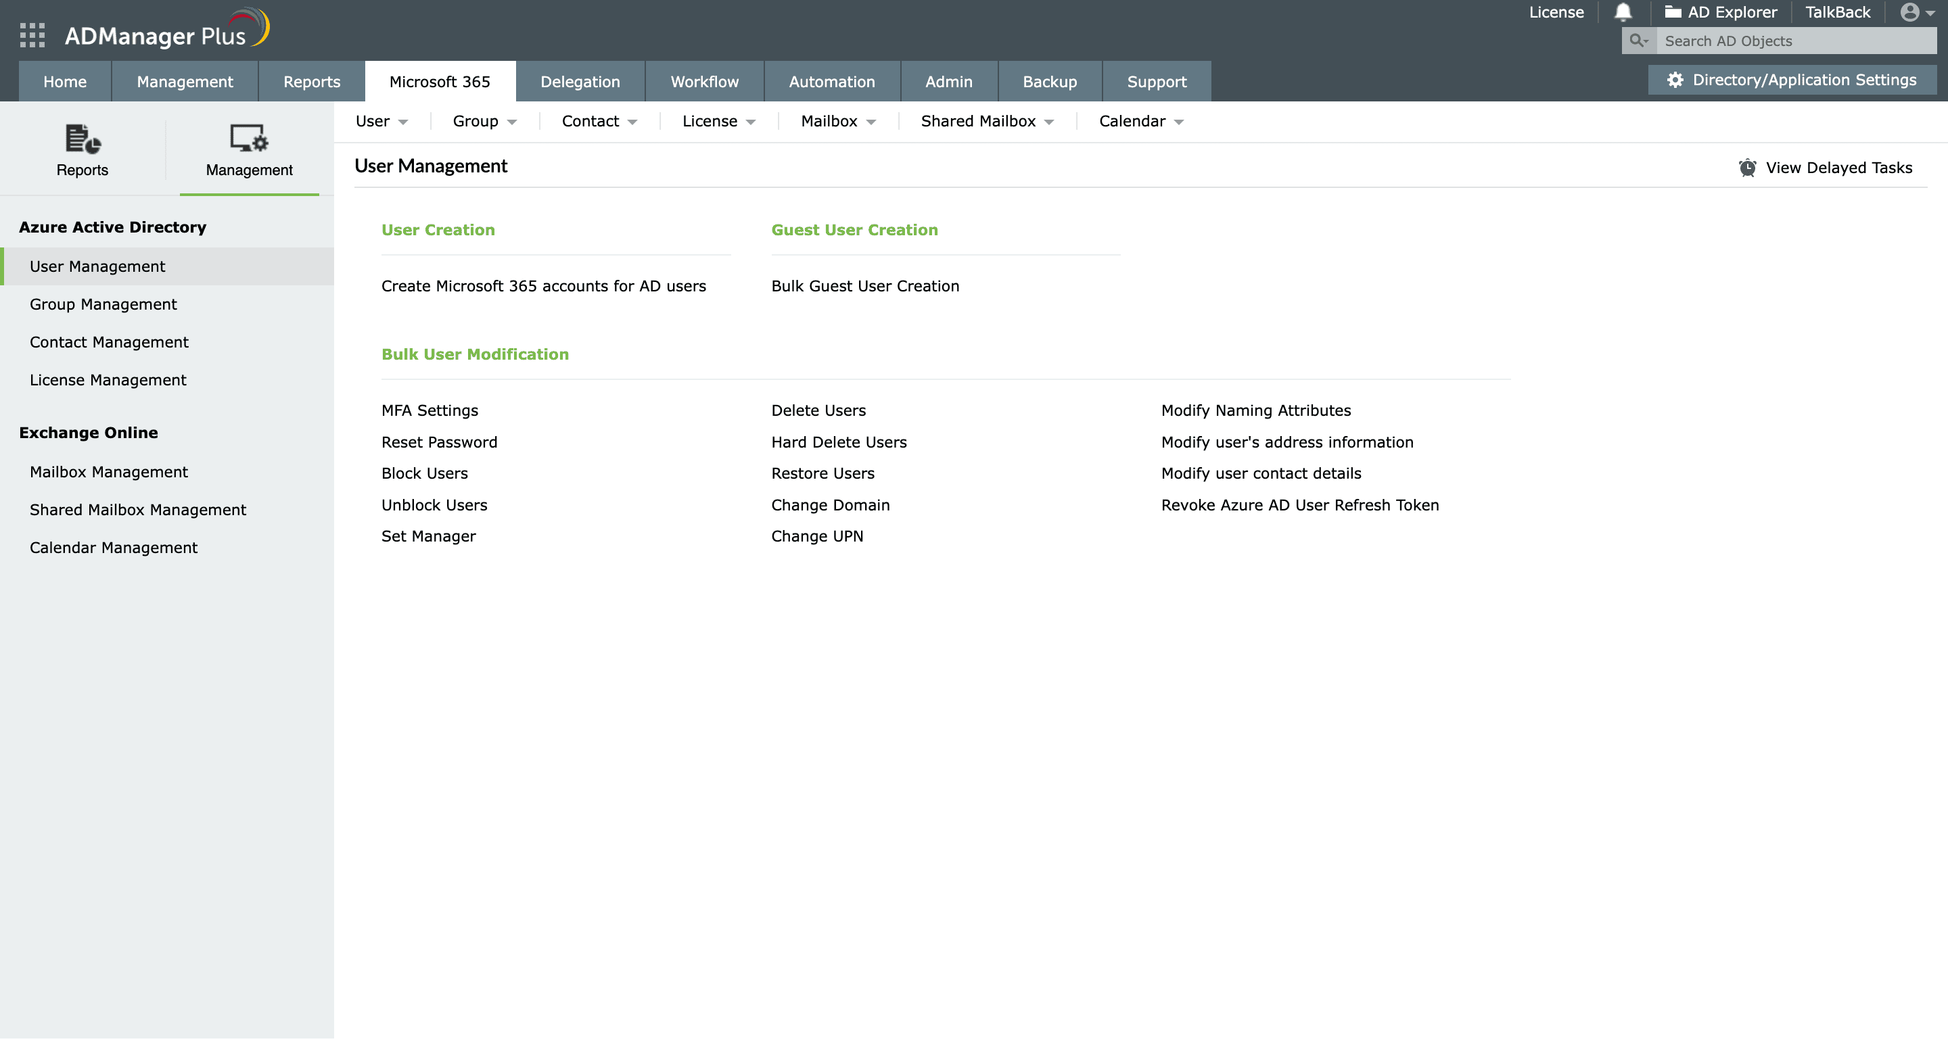Click the apps grid icon next to ADManager Plus

pos(32,34)
